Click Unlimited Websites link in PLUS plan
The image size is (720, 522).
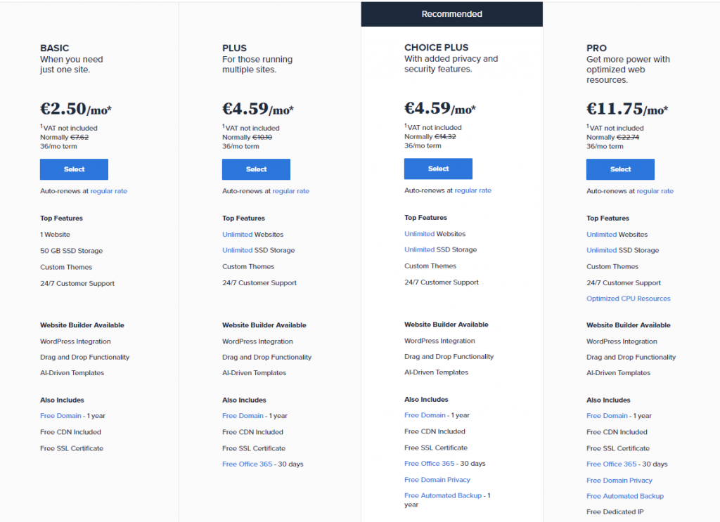tap(237, 235)
